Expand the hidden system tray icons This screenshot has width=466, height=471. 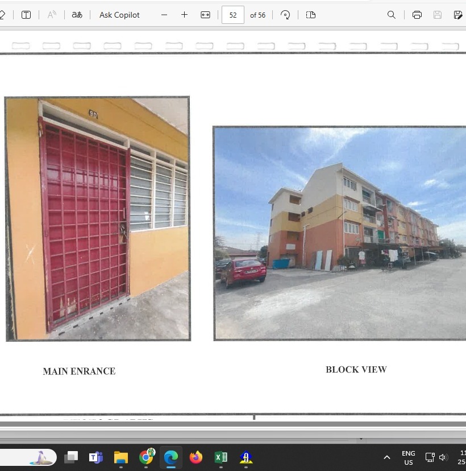tap(387, 457)
